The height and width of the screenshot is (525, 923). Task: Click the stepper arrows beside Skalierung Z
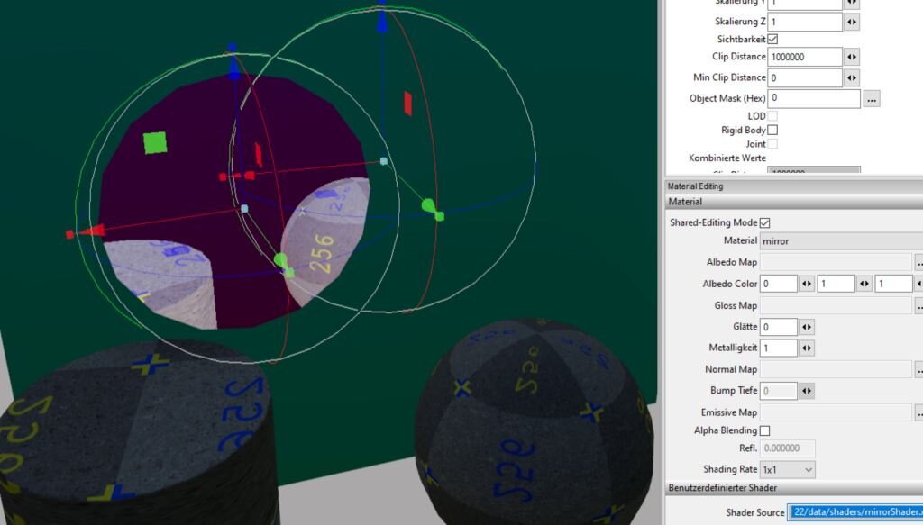852,22
